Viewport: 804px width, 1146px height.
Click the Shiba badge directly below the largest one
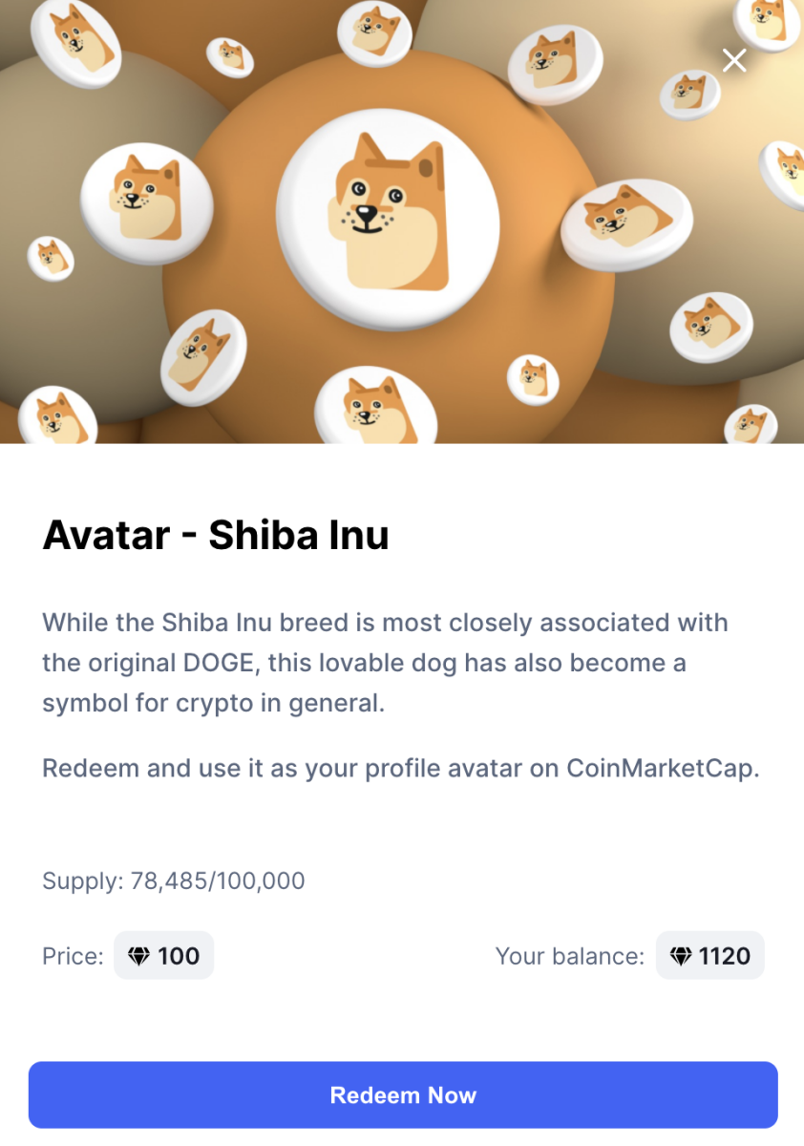point(374,407)
